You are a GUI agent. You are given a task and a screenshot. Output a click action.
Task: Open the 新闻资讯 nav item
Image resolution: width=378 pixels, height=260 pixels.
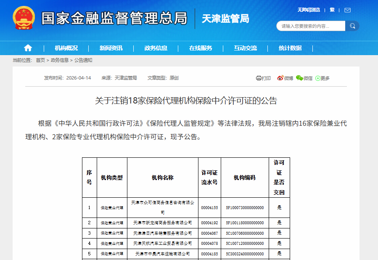[x=111, y=48]
